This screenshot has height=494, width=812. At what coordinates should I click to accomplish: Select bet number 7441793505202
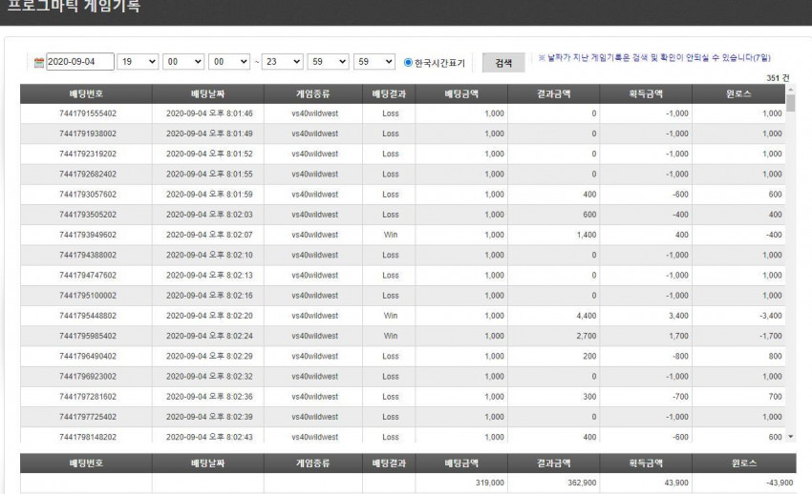click(x=88, y=215)
